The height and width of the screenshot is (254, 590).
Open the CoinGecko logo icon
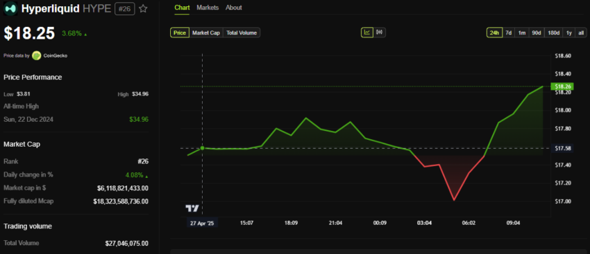pyautogui.click(x=37, y=55)
